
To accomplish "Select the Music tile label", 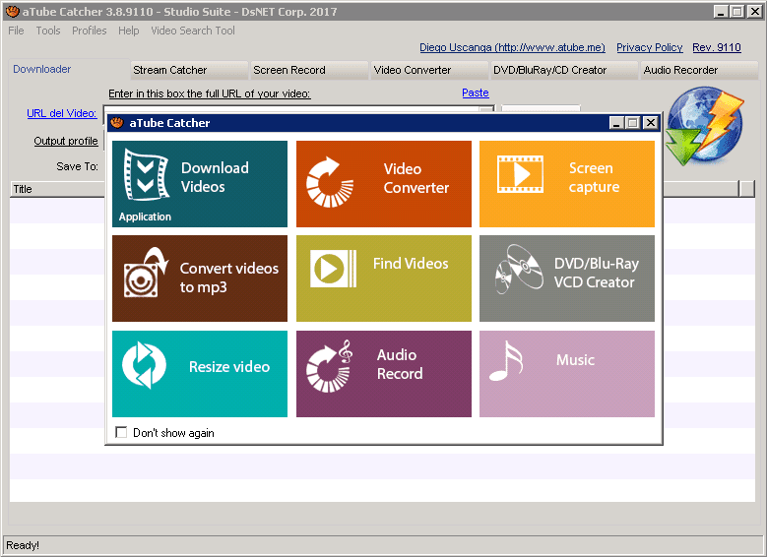I will point(575,359).
